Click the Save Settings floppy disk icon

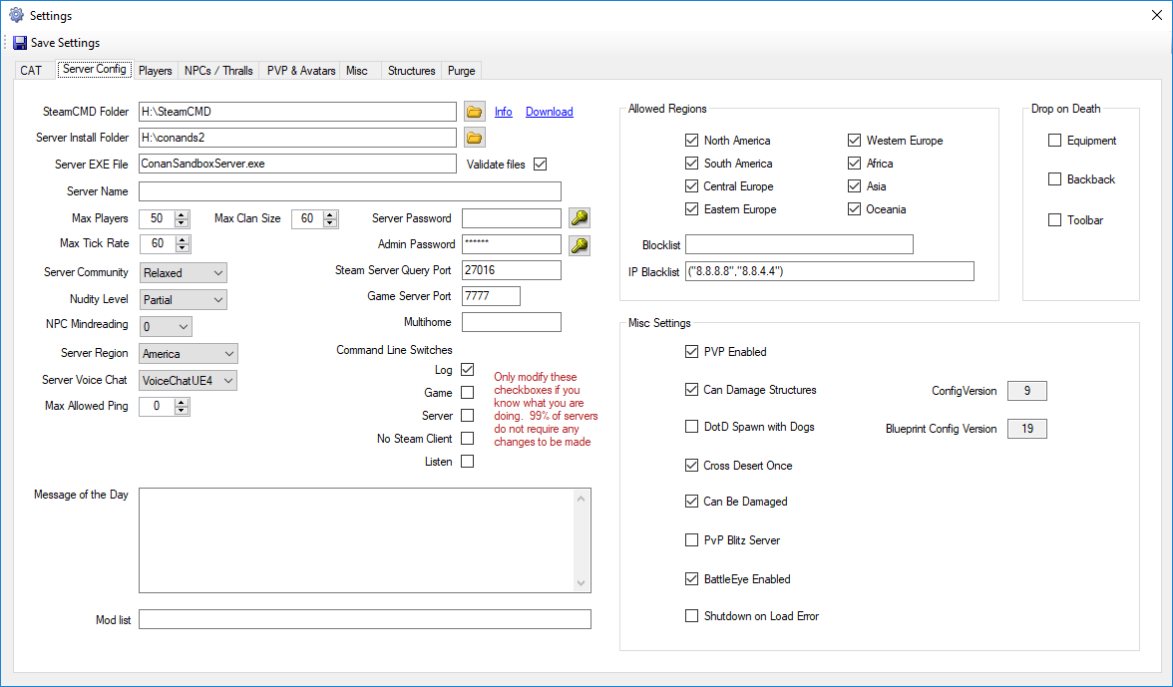click(x=19, y=43)
